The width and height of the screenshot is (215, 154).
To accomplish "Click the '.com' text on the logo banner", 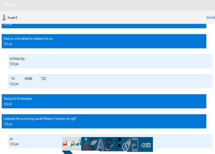I will click(146, 145).
